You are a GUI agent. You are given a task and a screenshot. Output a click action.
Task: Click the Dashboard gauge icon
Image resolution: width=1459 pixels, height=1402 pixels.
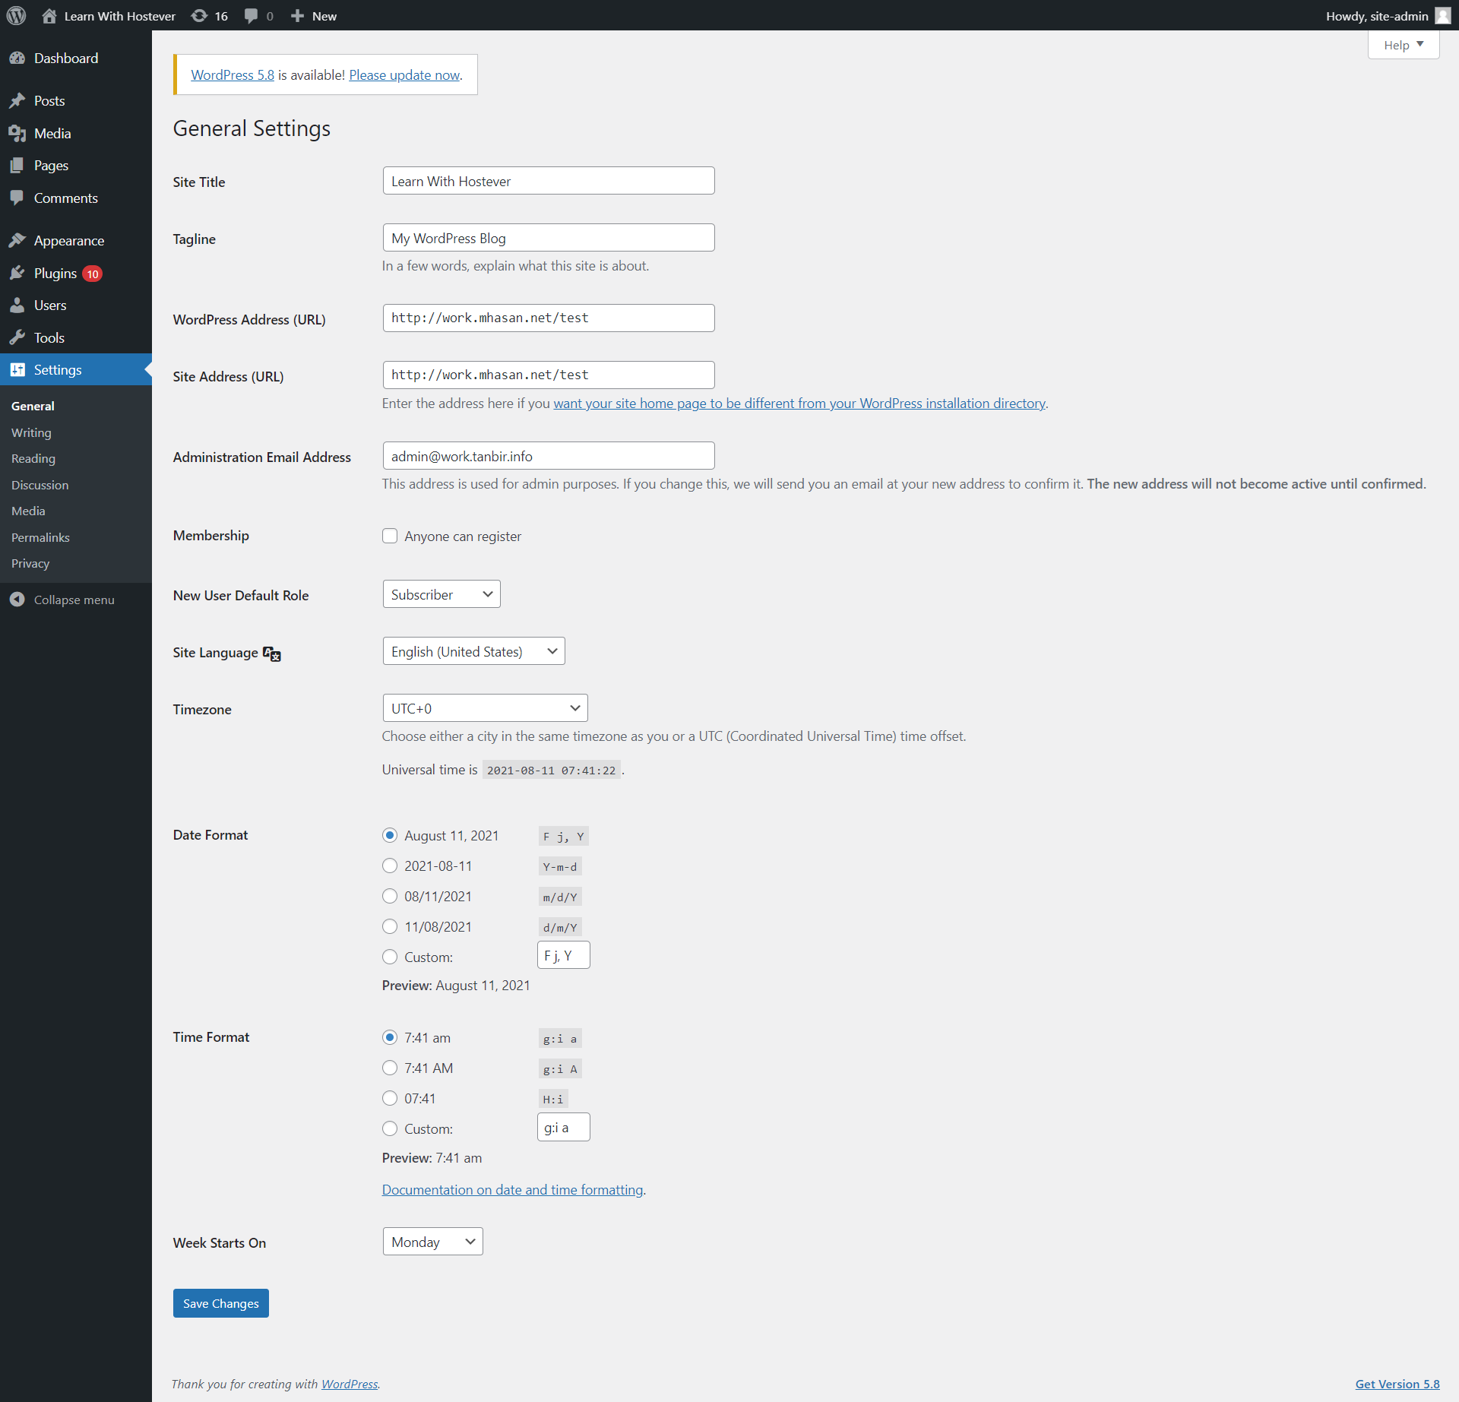(x=17, y=58)
